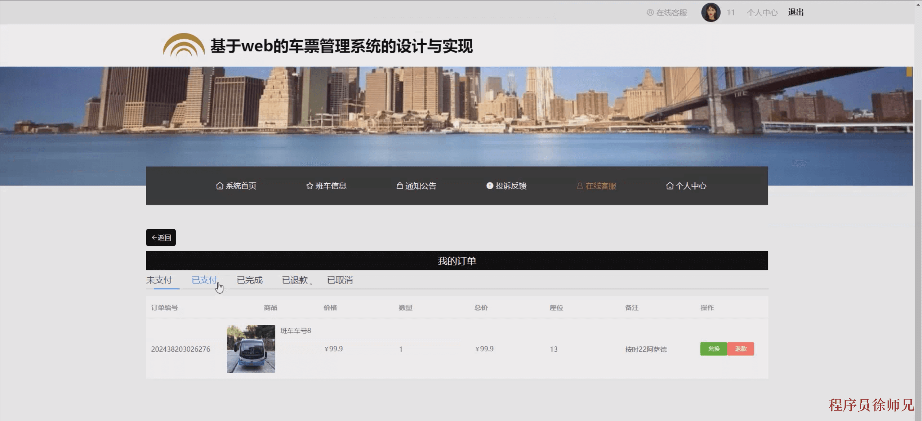Click the 个人中心 icon in the navigation bar
The height and width of the screenshot is (421, 922).
(x=669, y=186)
